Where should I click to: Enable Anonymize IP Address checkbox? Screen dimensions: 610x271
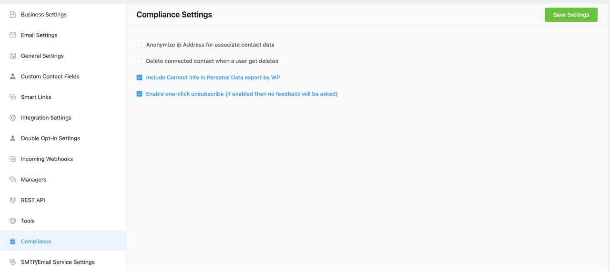140,45
